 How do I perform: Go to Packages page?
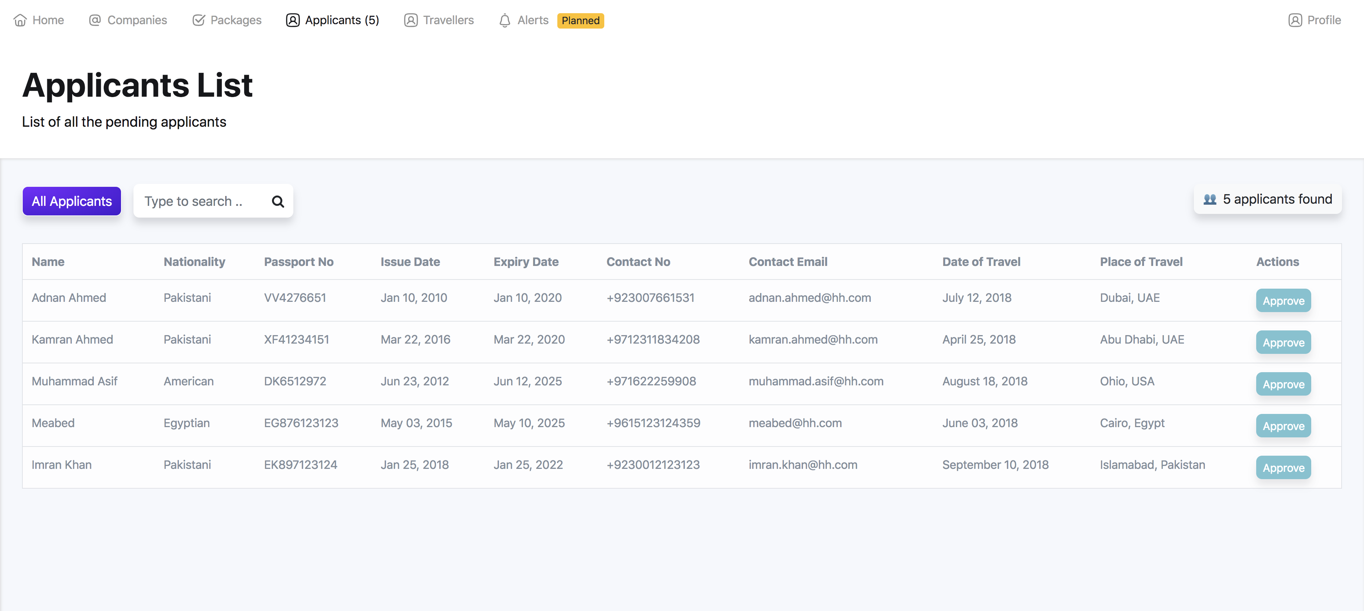[236, 20]
